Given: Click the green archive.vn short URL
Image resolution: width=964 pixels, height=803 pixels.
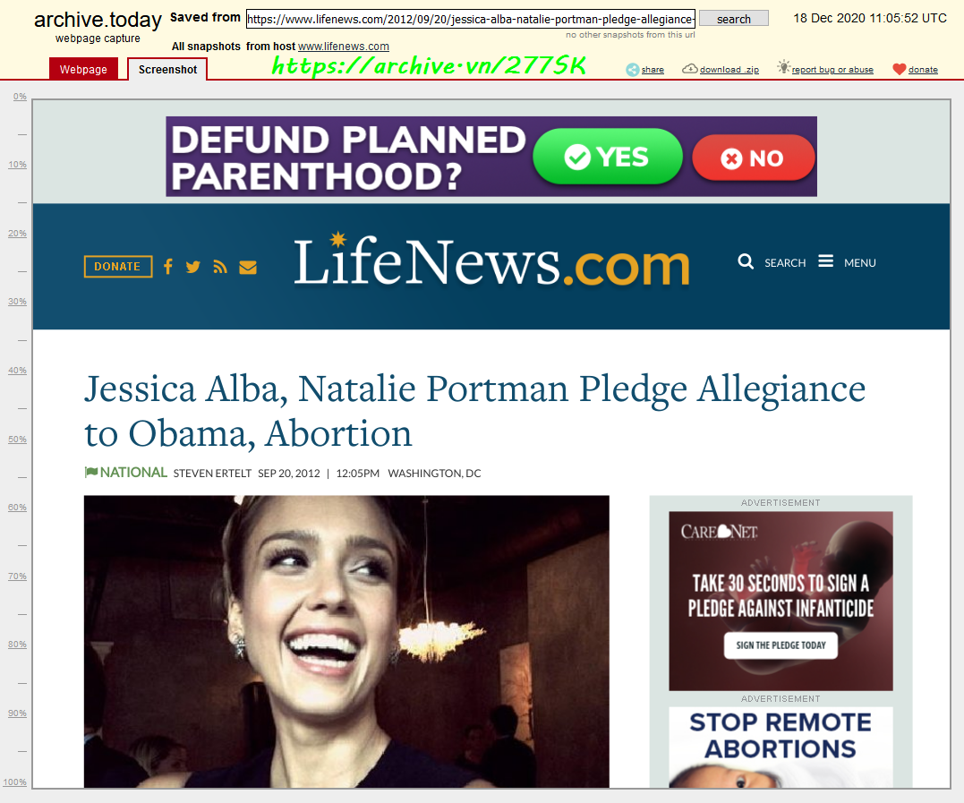Looking at the screenshot, I should (x=429, y=65).
